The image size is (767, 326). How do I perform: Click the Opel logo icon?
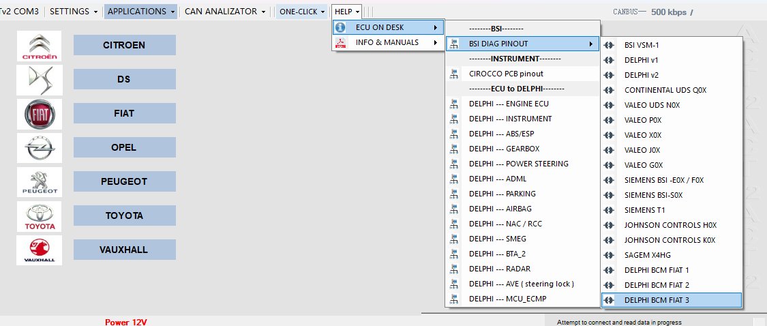[x=40, y=148]
